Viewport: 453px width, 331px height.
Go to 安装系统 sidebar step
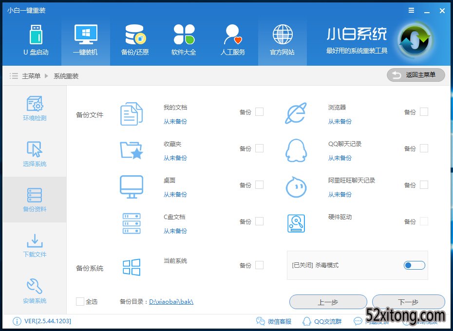(35, 291)
